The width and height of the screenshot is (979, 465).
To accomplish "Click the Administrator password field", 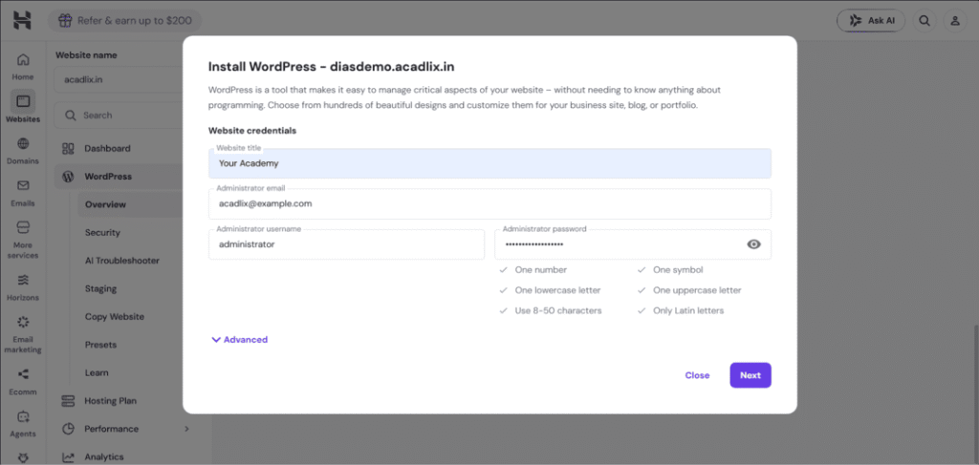I will [x=633, y=244].
